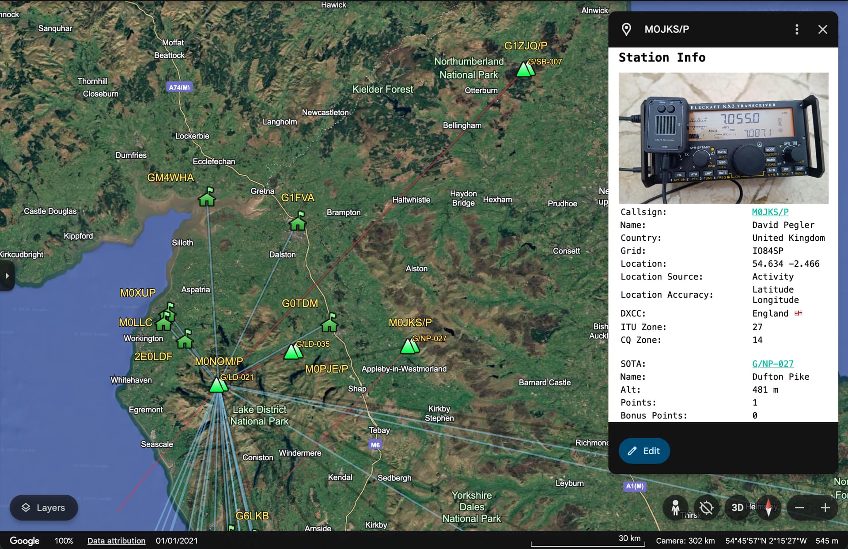Click the David Pegler name value

click(x=783, y=225)
